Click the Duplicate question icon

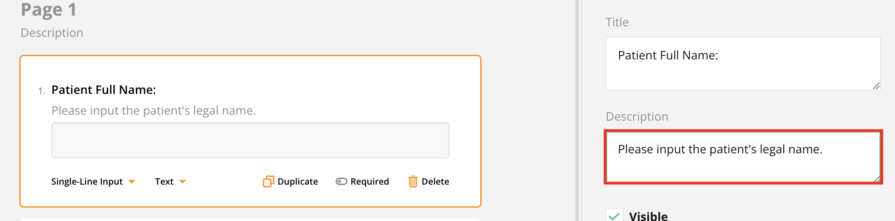(x=268, y=181)
